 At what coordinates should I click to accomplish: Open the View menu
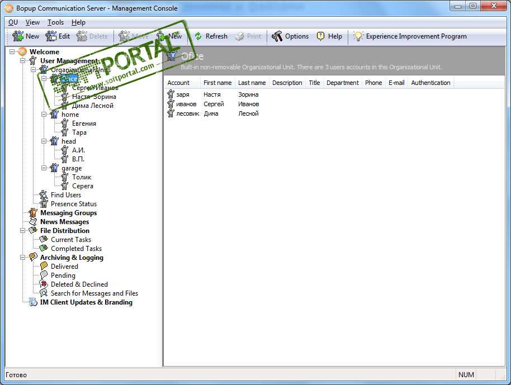tap(32, 22)
